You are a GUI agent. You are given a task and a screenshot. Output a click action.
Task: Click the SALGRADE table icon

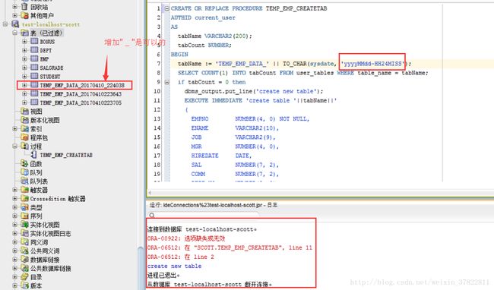point(34,68)
